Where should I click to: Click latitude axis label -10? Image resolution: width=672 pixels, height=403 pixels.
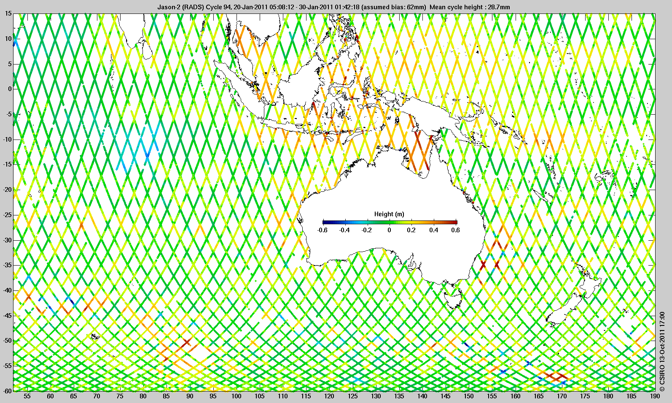pos(8,140)
